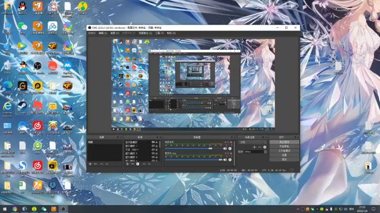This screenshot has height=213, width=380.
Task: Add a scene transition with the plus icon
Action: pos(254,147)
